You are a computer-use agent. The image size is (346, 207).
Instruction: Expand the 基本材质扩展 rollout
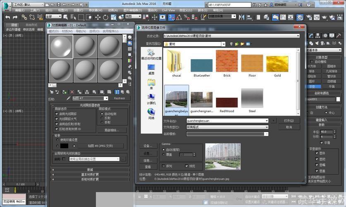point(90,175)
